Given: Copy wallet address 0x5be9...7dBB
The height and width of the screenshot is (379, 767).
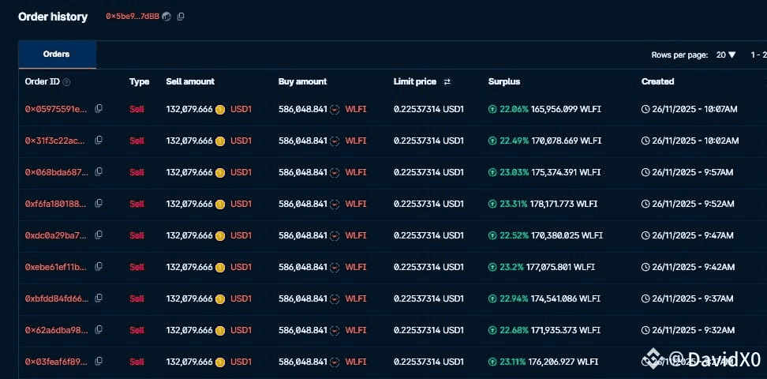Looking at the screenshot, I should pyautogui.click(x=181, y=17).
